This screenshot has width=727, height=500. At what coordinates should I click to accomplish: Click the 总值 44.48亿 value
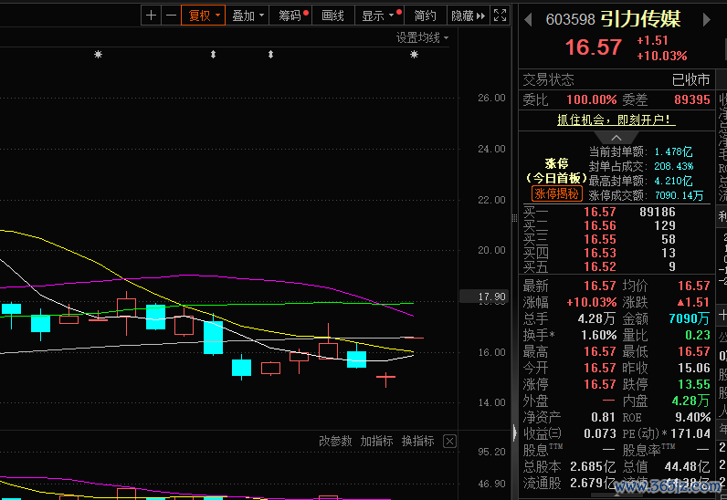coord(687,466)
